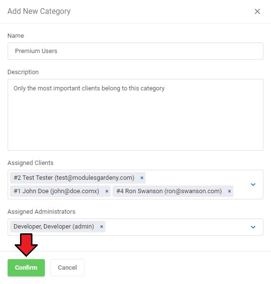Cancel adding the category
Viewport: 271px width, 284px height.
pyautogui.click(x=67, y=268)
